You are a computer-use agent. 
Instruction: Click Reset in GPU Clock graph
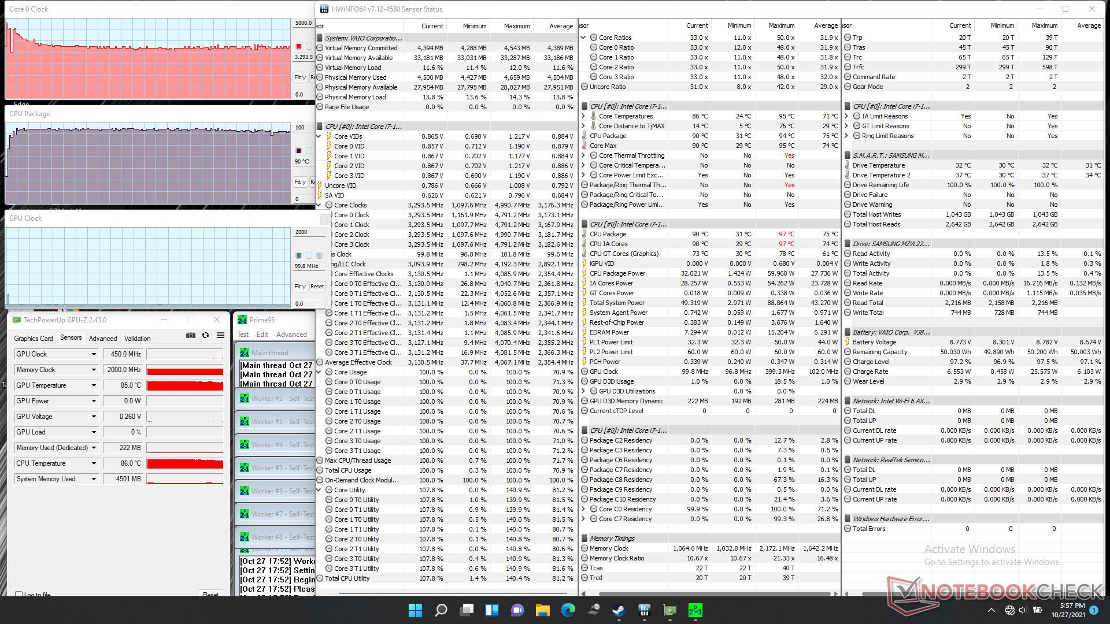[317, 287]
